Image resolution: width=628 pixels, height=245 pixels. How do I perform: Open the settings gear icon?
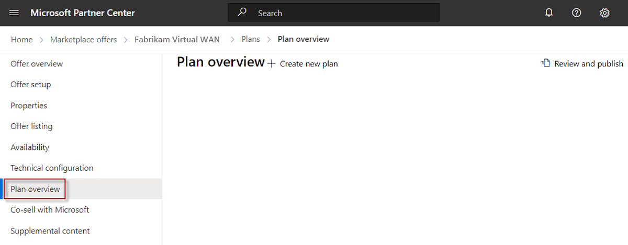pos(604,13)
